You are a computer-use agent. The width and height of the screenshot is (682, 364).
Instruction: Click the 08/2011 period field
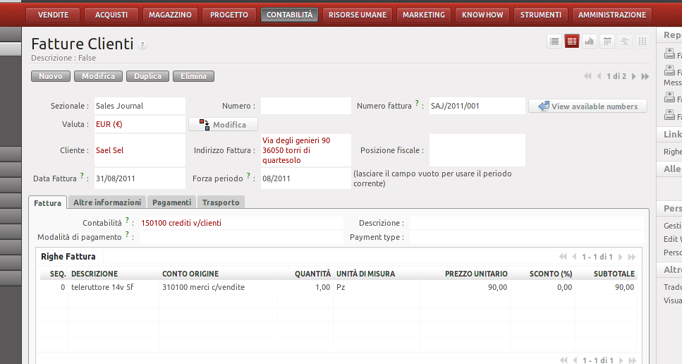pos(306,178)
